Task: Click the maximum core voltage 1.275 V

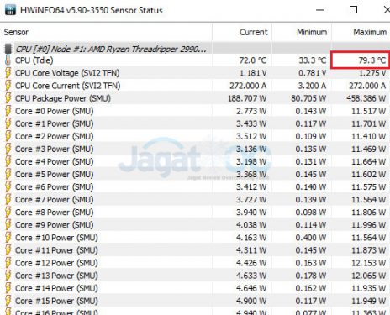Action: pos(372,73)
